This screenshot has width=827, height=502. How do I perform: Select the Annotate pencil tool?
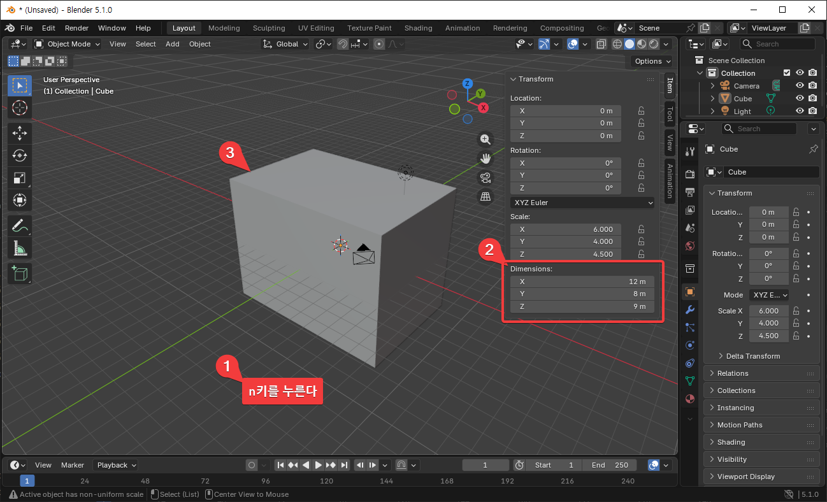click(20, 226)
